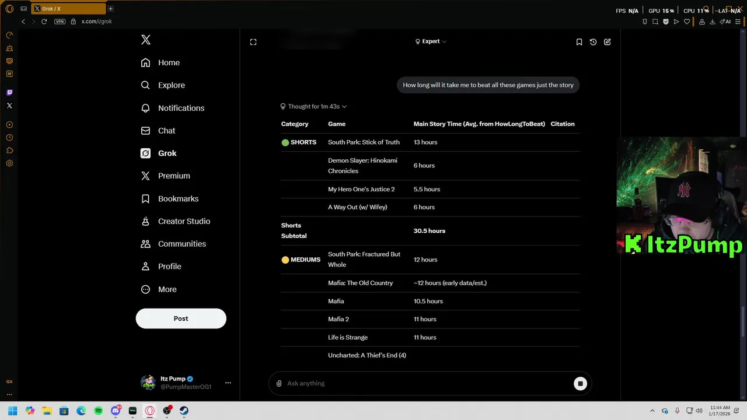
Task: Click the snapshot capture icon
Action: (x=655, y=22)
